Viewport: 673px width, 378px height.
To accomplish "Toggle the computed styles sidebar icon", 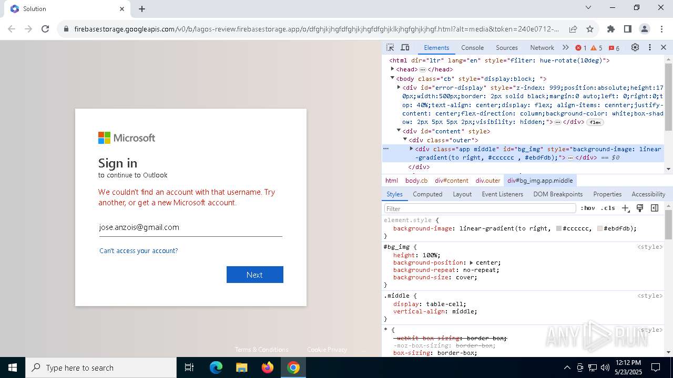I will 655,208.
